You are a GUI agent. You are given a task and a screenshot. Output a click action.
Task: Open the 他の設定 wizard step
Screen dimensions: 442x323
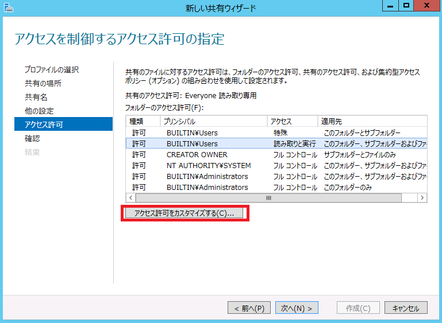pyautogui.click(x=39, y=111)
